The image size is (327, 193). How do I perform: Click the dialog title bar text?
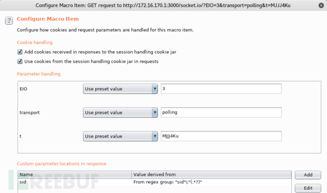[x=163, y=5]
